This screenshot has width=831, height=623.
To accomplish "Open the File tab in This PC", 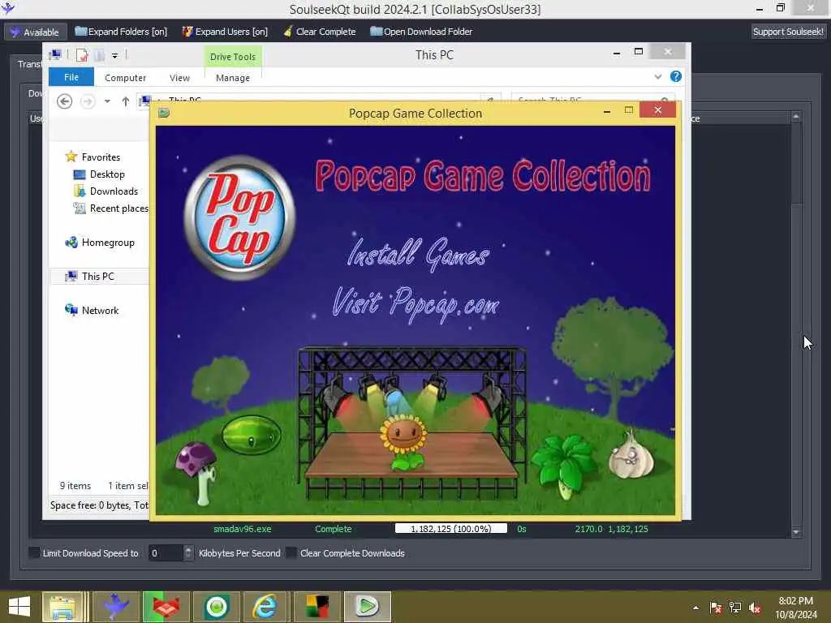I will coord(71,77).
